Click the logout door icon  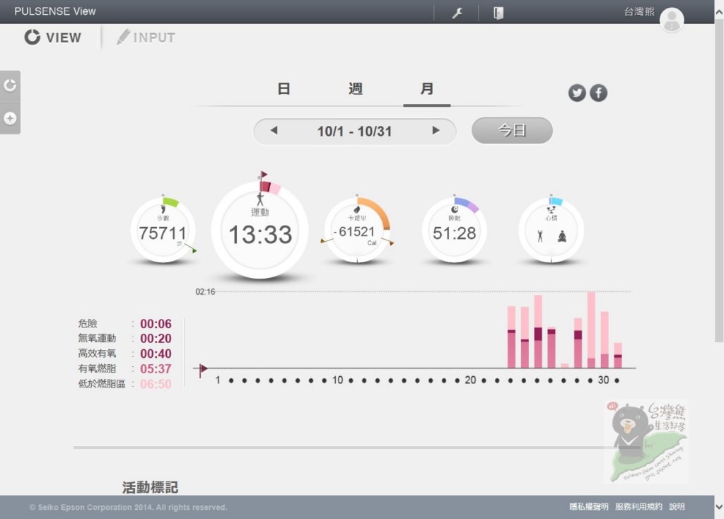(498, 13)
